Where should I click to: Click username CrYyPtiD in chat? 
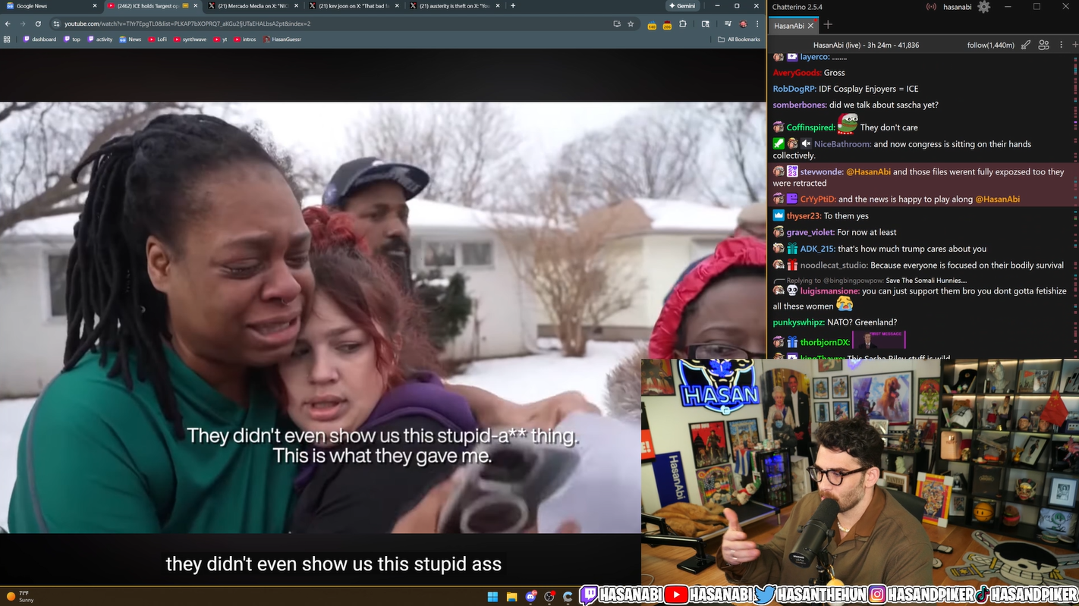coord(818,199)
